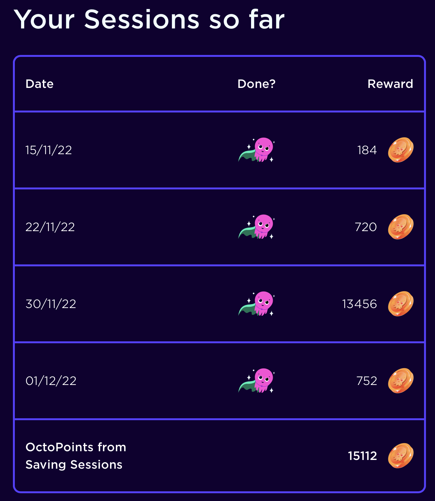Click the 13456 reward value

click(x=359, y=304)
